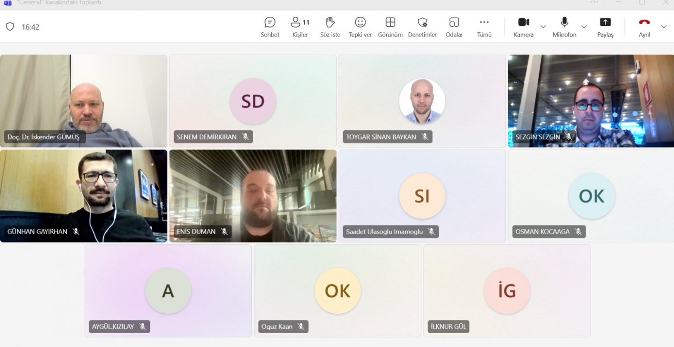Click the shield security icon
Image resolution: width=674 pixels, height=347 pixels.
(10, 27)
